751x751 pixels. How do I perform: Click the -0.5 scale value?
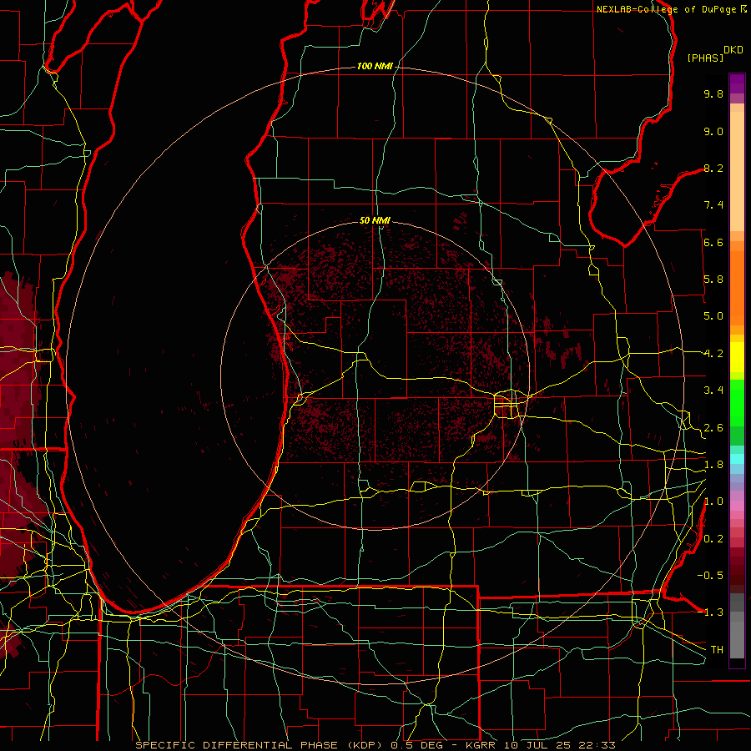pos(710,576)
